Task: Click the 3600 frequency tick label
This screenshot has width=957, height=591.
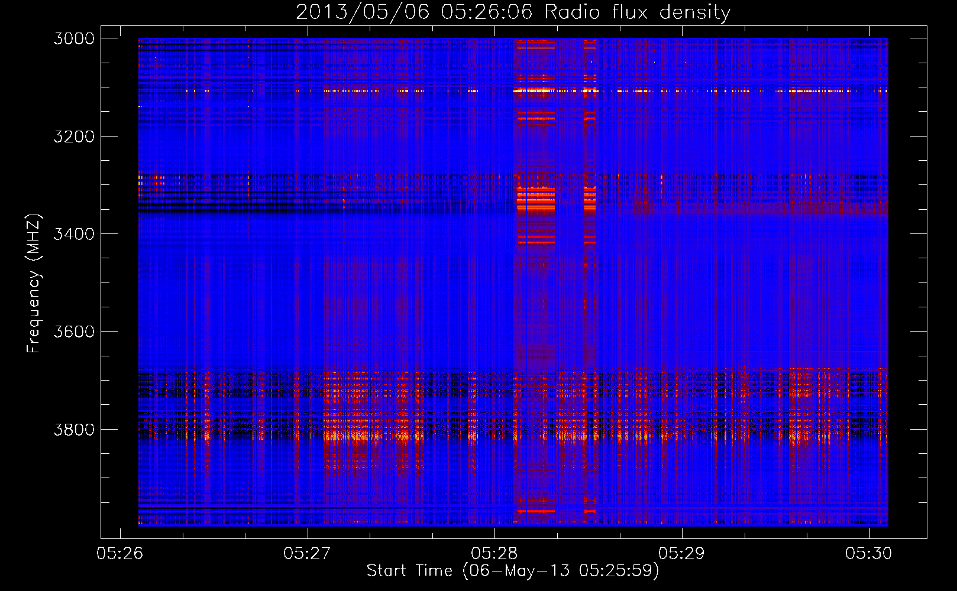Action: [x=74, y=332]
